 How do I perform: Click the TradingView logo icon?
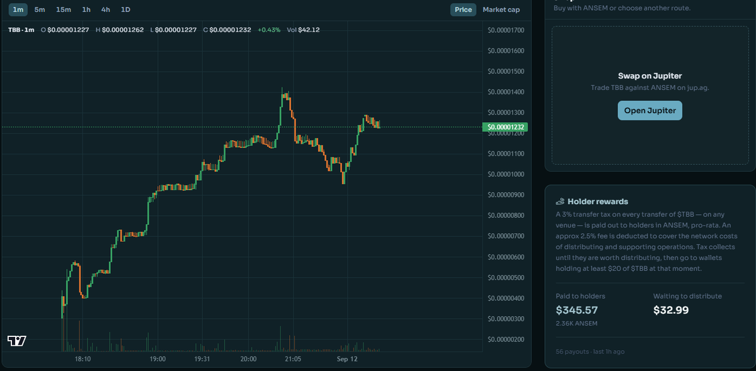[17, 341]
